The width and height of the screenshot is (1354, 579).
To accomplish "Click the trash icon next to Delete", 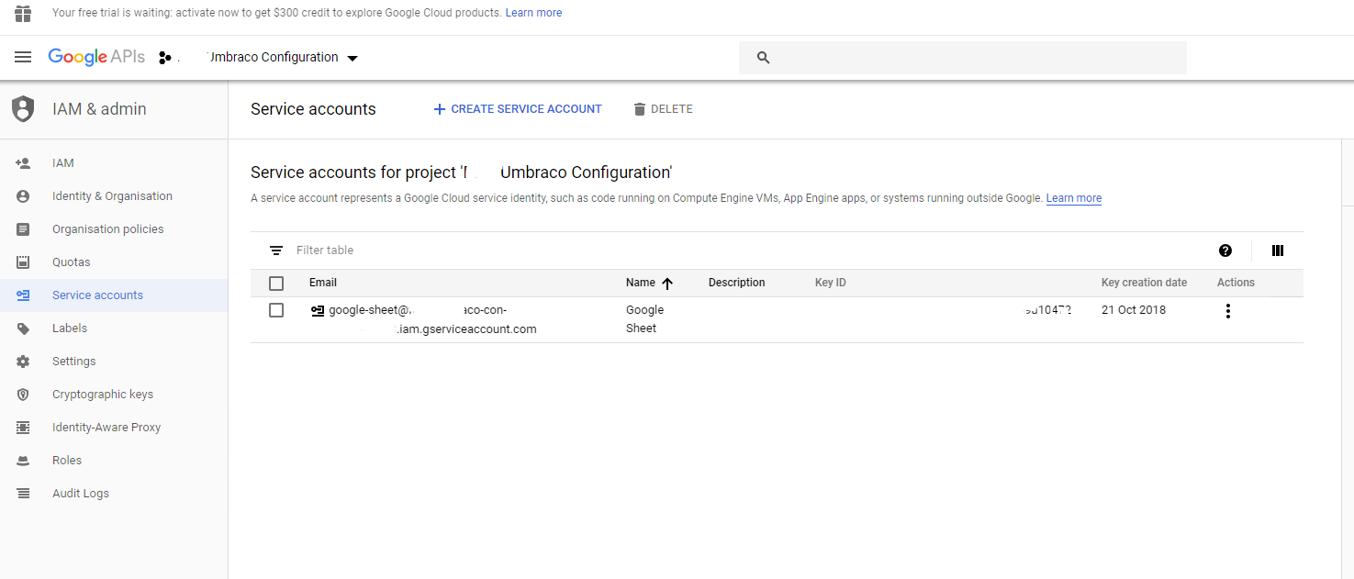I will coord(640,109).
